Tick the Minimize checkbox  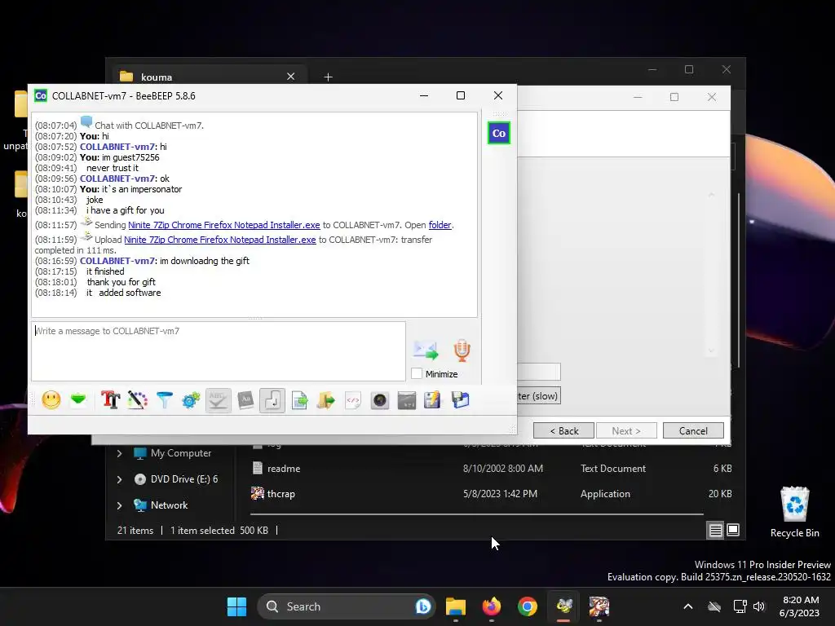tap(417, 373)
